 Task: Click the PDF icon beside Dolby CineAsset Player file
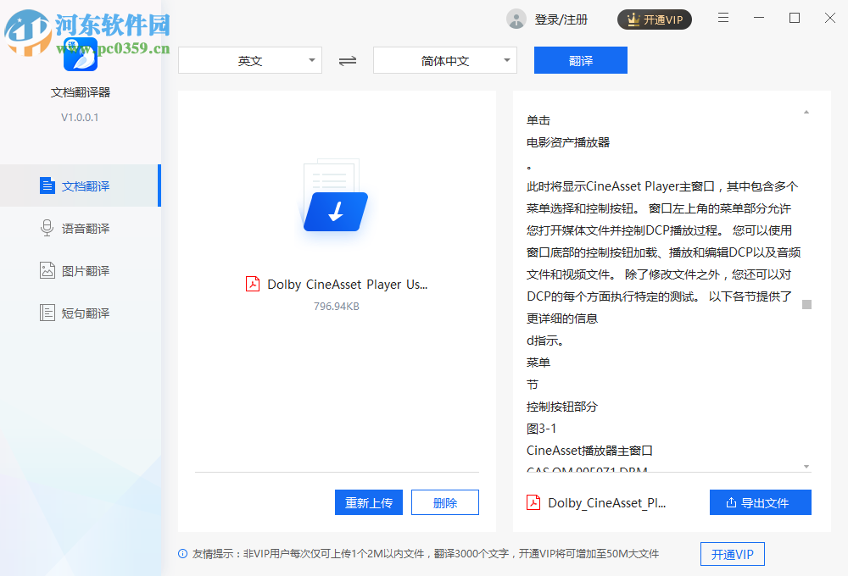(x=253, y=284)
